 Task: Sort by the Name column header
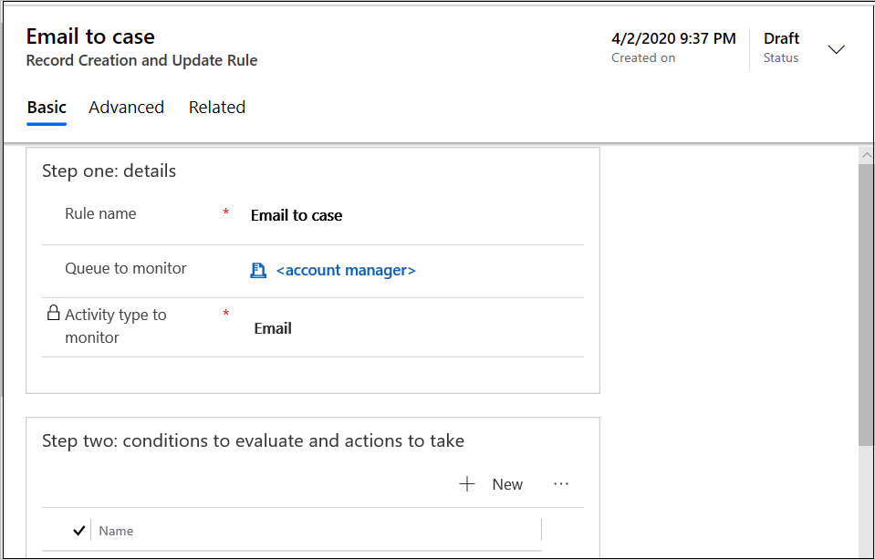(116, 531)
